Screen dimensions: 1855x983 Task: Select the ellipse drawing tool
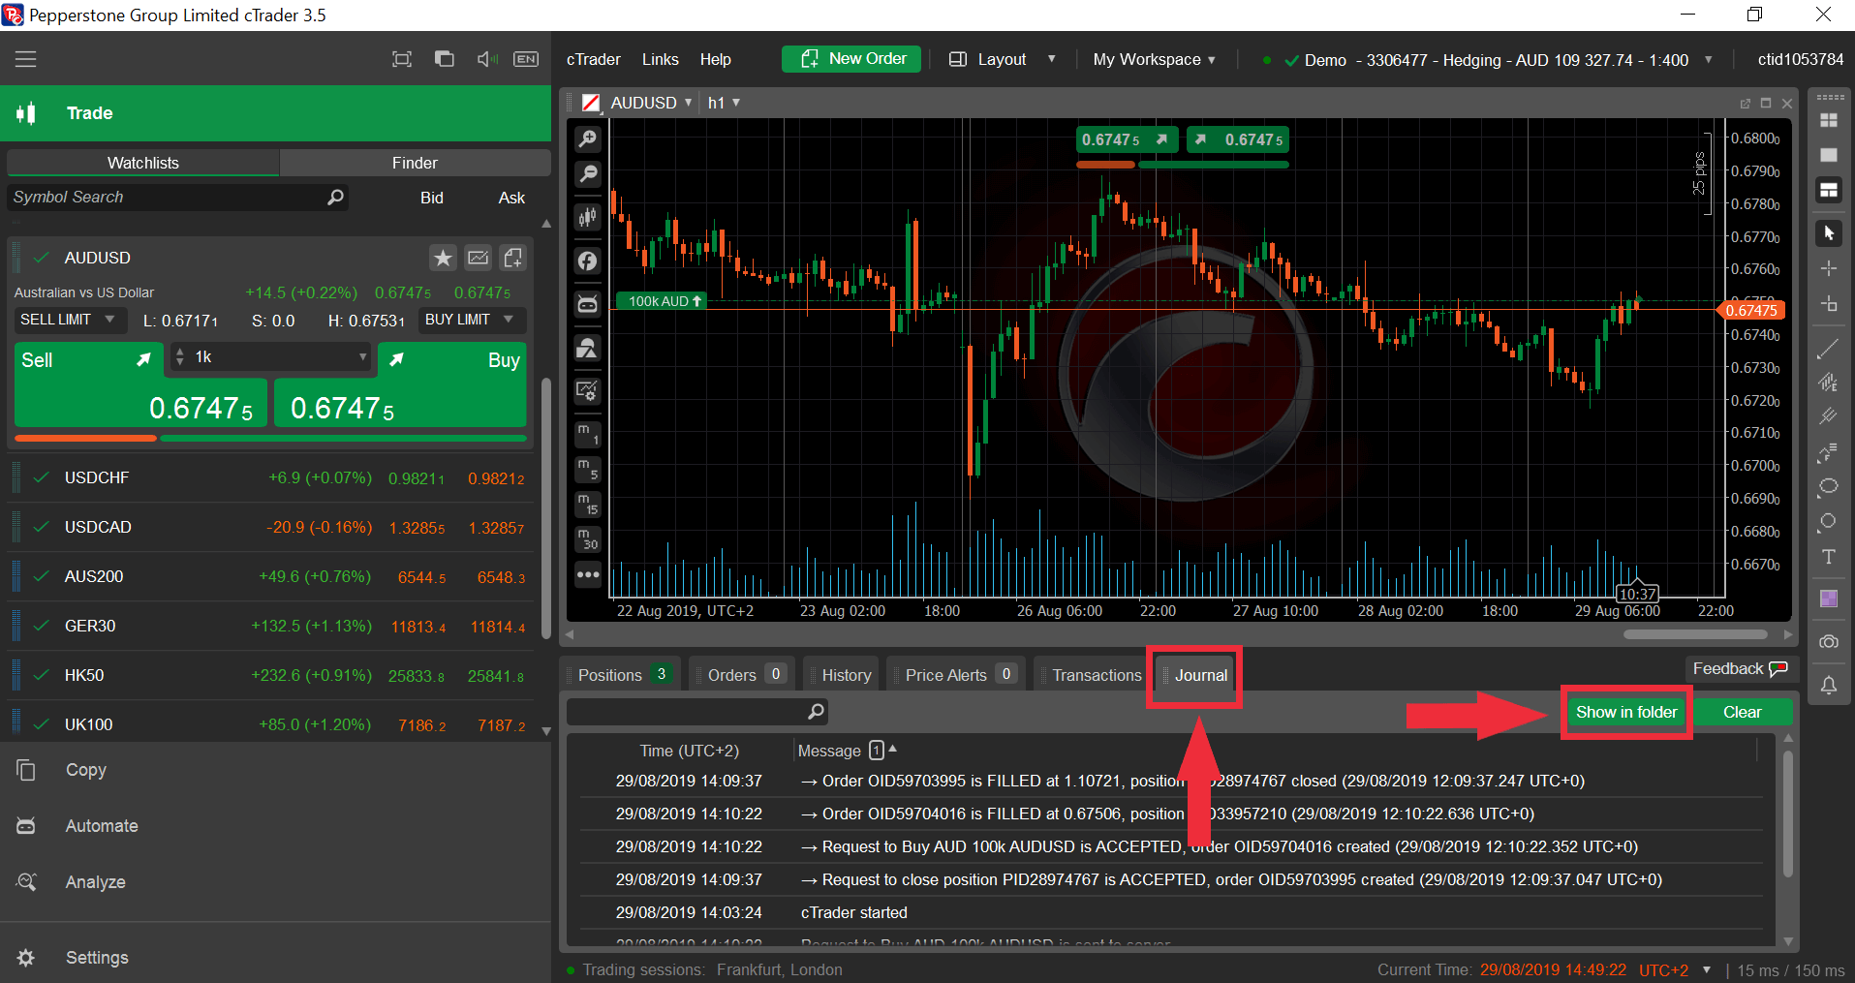tap(1829, 486)
